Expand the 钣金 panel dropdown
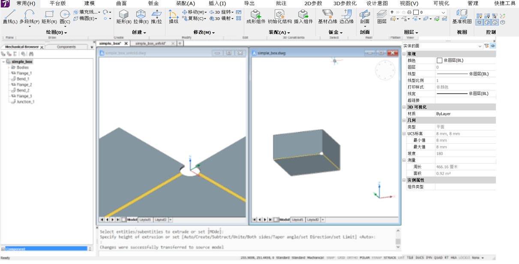This screenshot has height=264, width=519. tap(336, 33)
